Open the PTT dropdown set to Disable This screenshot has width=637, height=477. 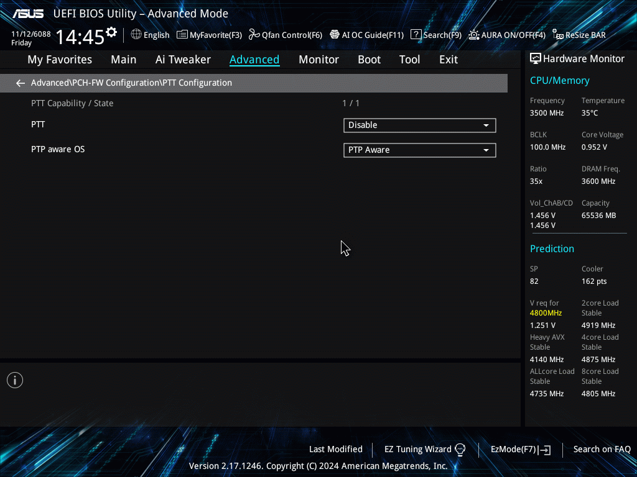(419, 125)
